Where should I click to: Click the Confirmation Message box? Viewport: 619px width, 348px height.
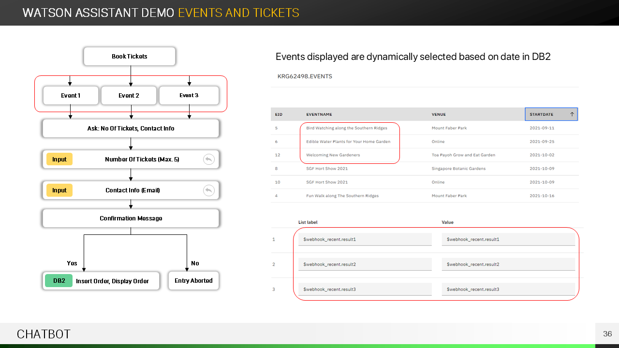click(x=131, y=218)
